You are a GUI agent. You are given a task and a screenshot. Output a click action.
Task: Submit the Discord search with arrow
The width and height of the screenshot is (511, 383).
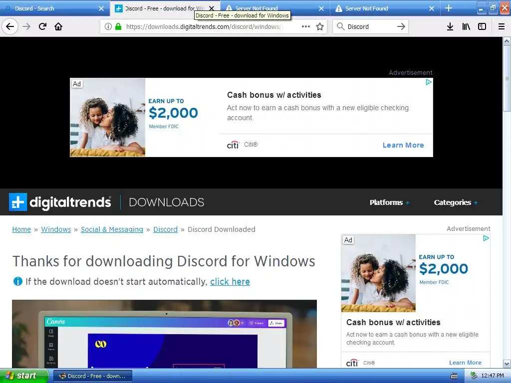401,26
